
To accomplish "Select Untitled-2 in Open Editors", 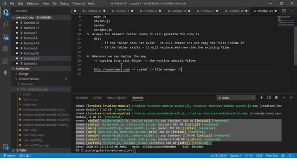I will pyautogui.click(x=31, y=64).
